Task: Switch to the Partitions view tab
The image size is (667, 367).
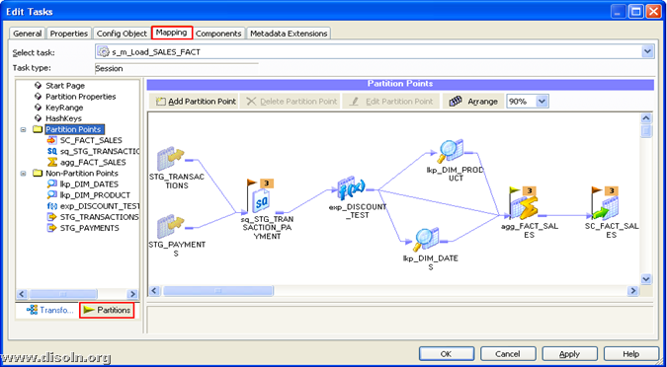Action: [x=107, y=310]
